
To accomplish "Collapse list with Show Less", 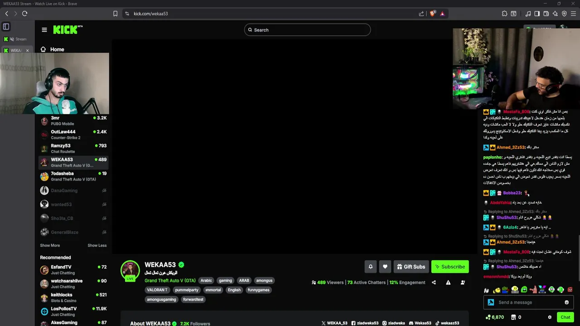I will tap(97, 245).
